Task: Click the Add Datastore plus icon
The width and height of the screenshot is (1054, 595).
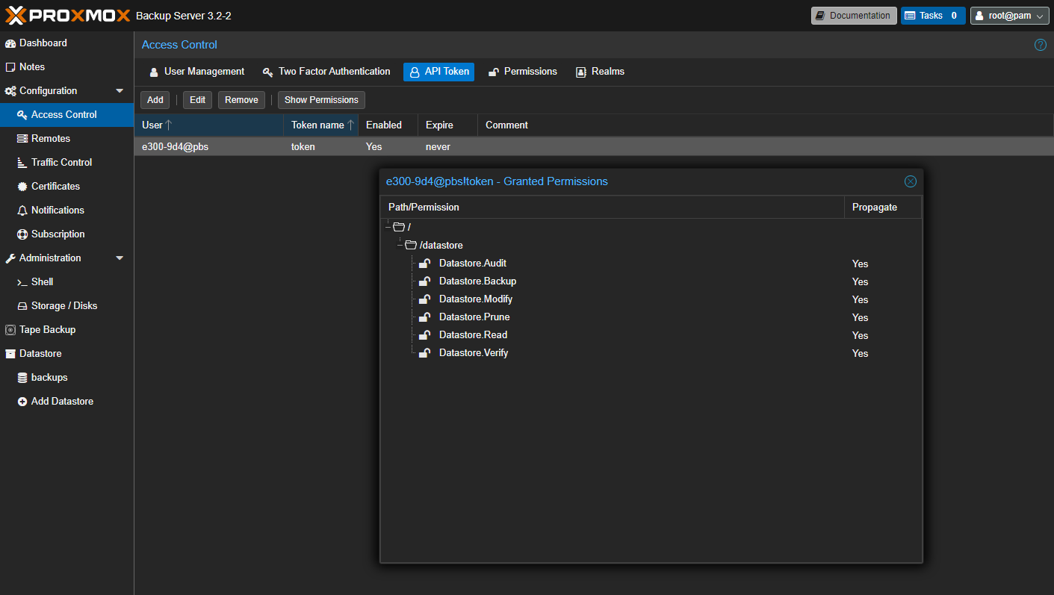Action: click(22, 402)
